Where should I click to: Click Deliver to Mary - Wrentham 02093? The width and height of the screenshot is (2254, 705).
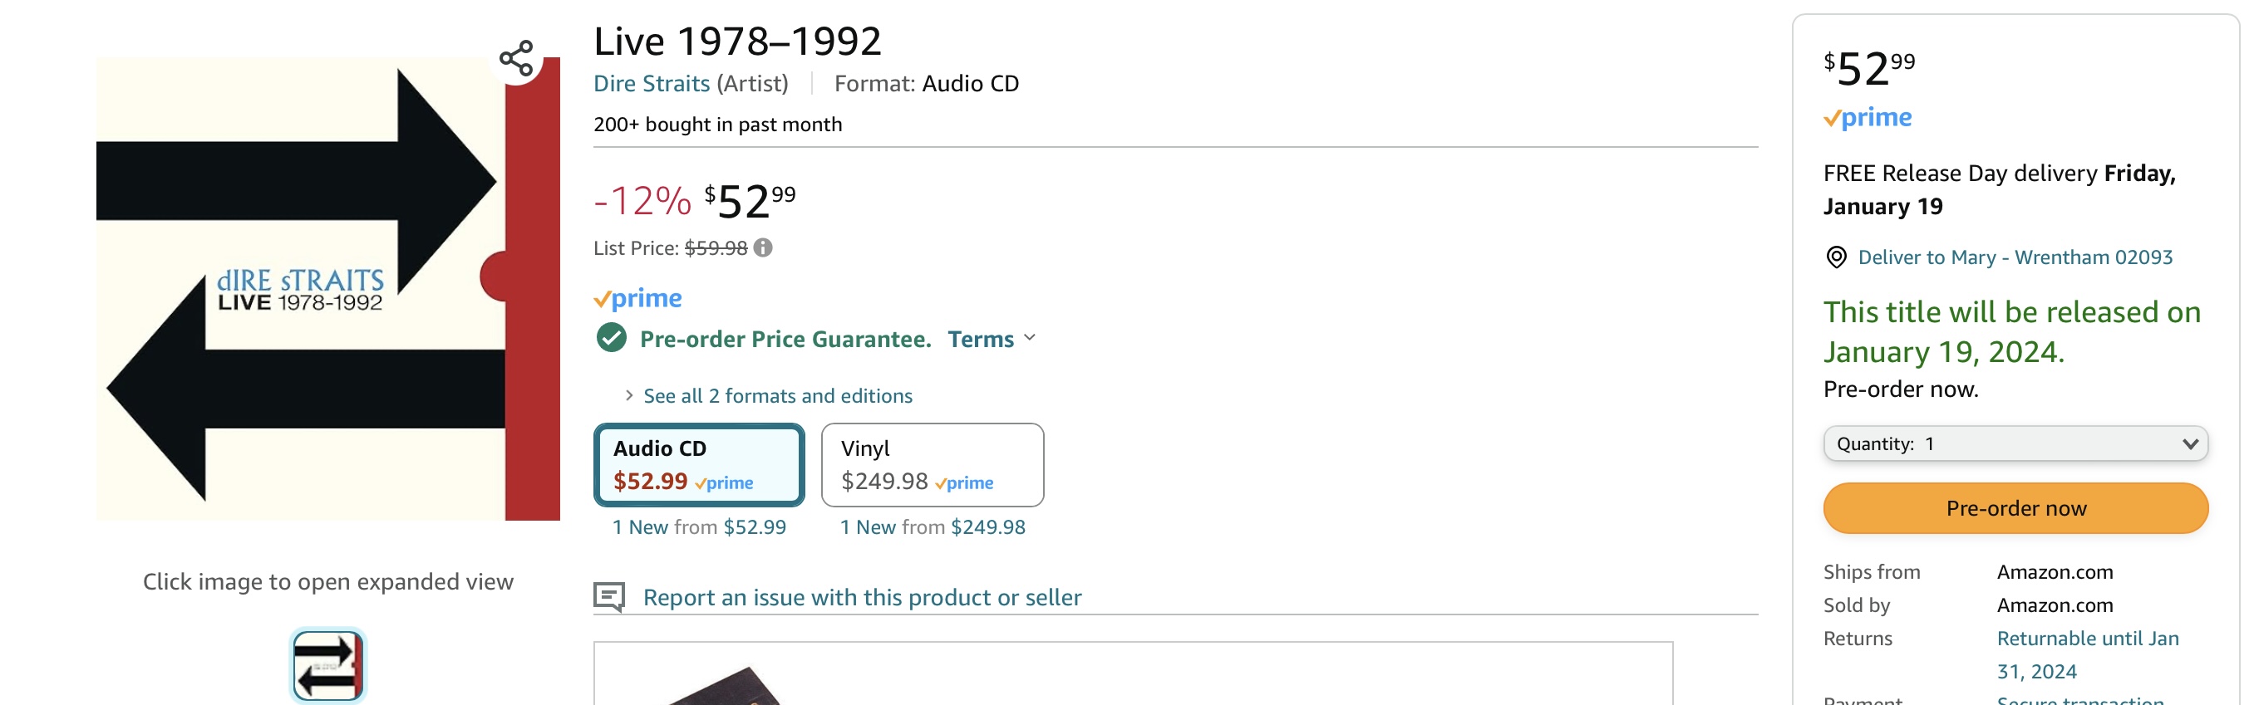pyautogui.click(x=2015, y=257)
